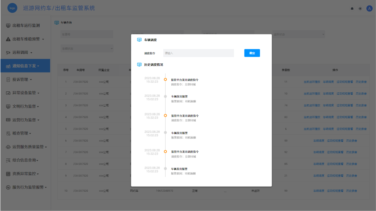Click the 调度指令 input field
This screenshot has width=376, height=211.
click(x=198, y=53)
